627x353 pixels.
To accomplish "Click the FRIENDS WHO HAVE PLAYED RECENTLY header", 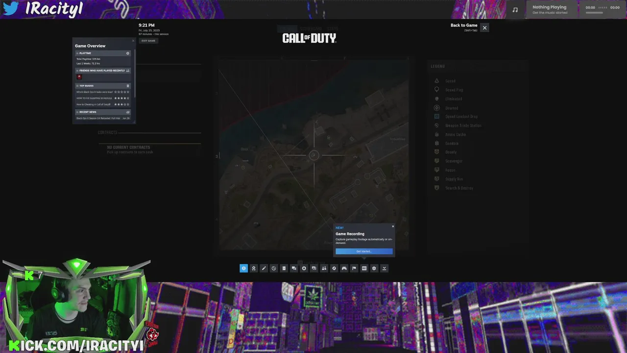I will pyautogui.click(x=103, y=71).
